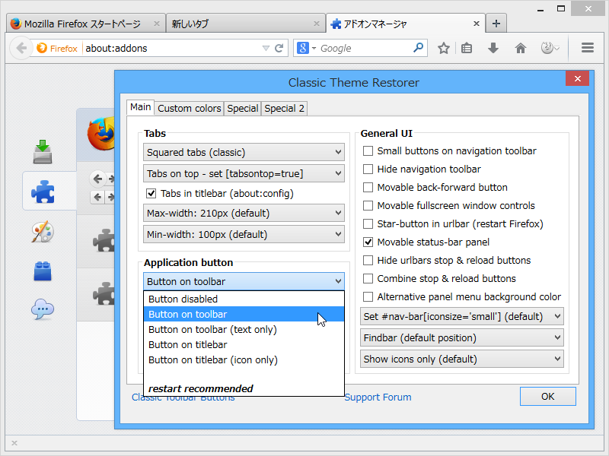Switch to the Custom colors tab
This screenshot has height=456, width=609.
[x=189, y=108]
